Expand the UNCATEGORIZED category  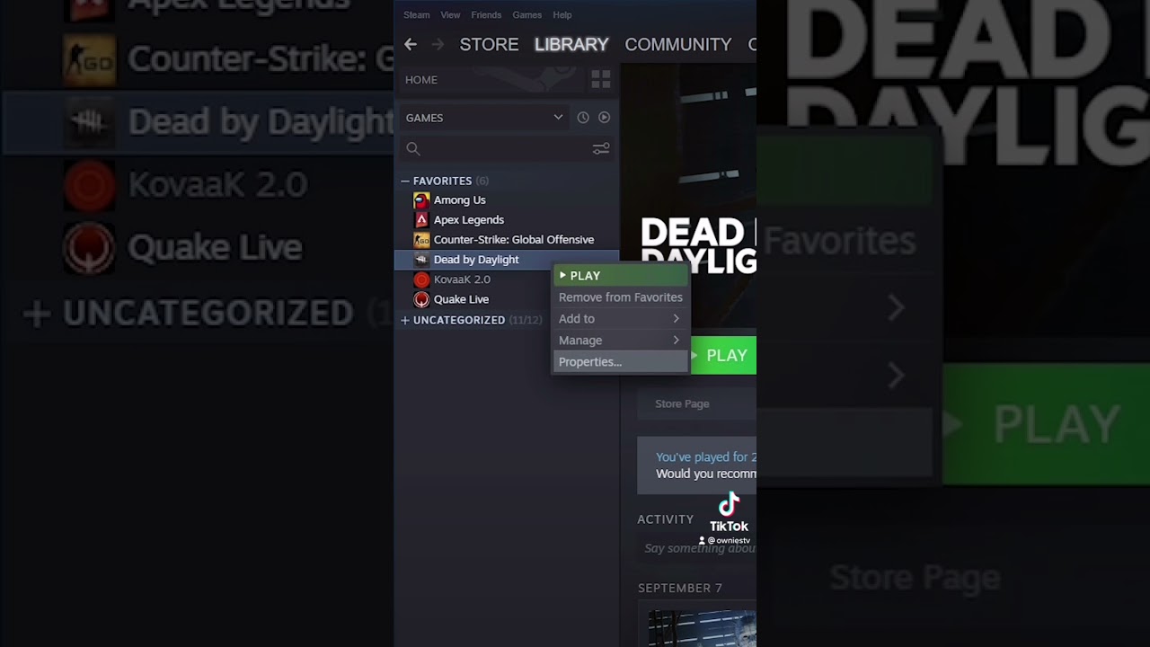point(405,320)
